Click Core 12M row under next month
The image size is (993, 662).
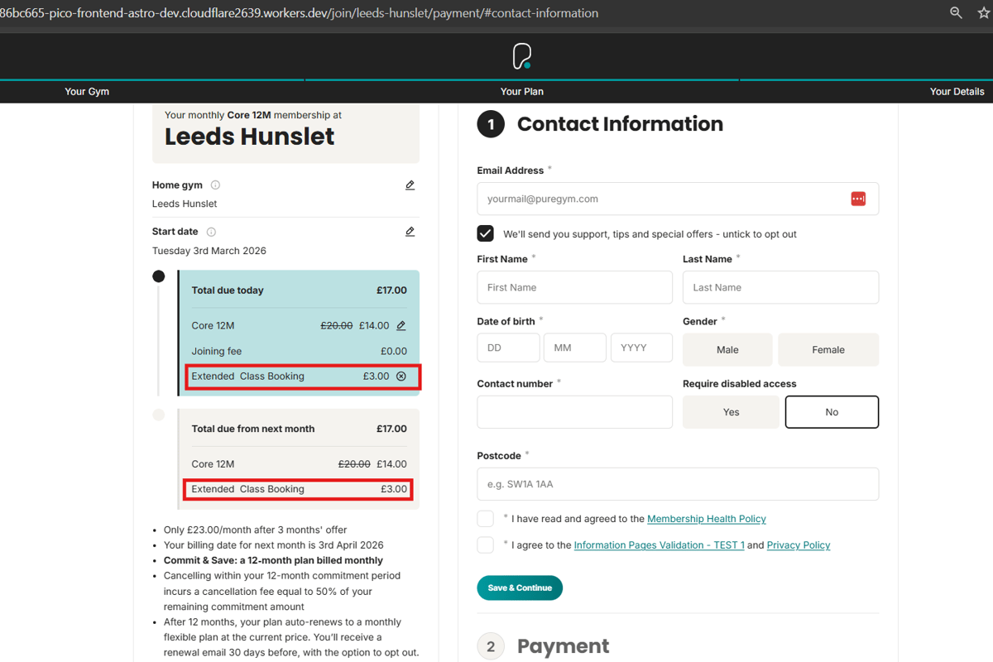coord(299,464)
